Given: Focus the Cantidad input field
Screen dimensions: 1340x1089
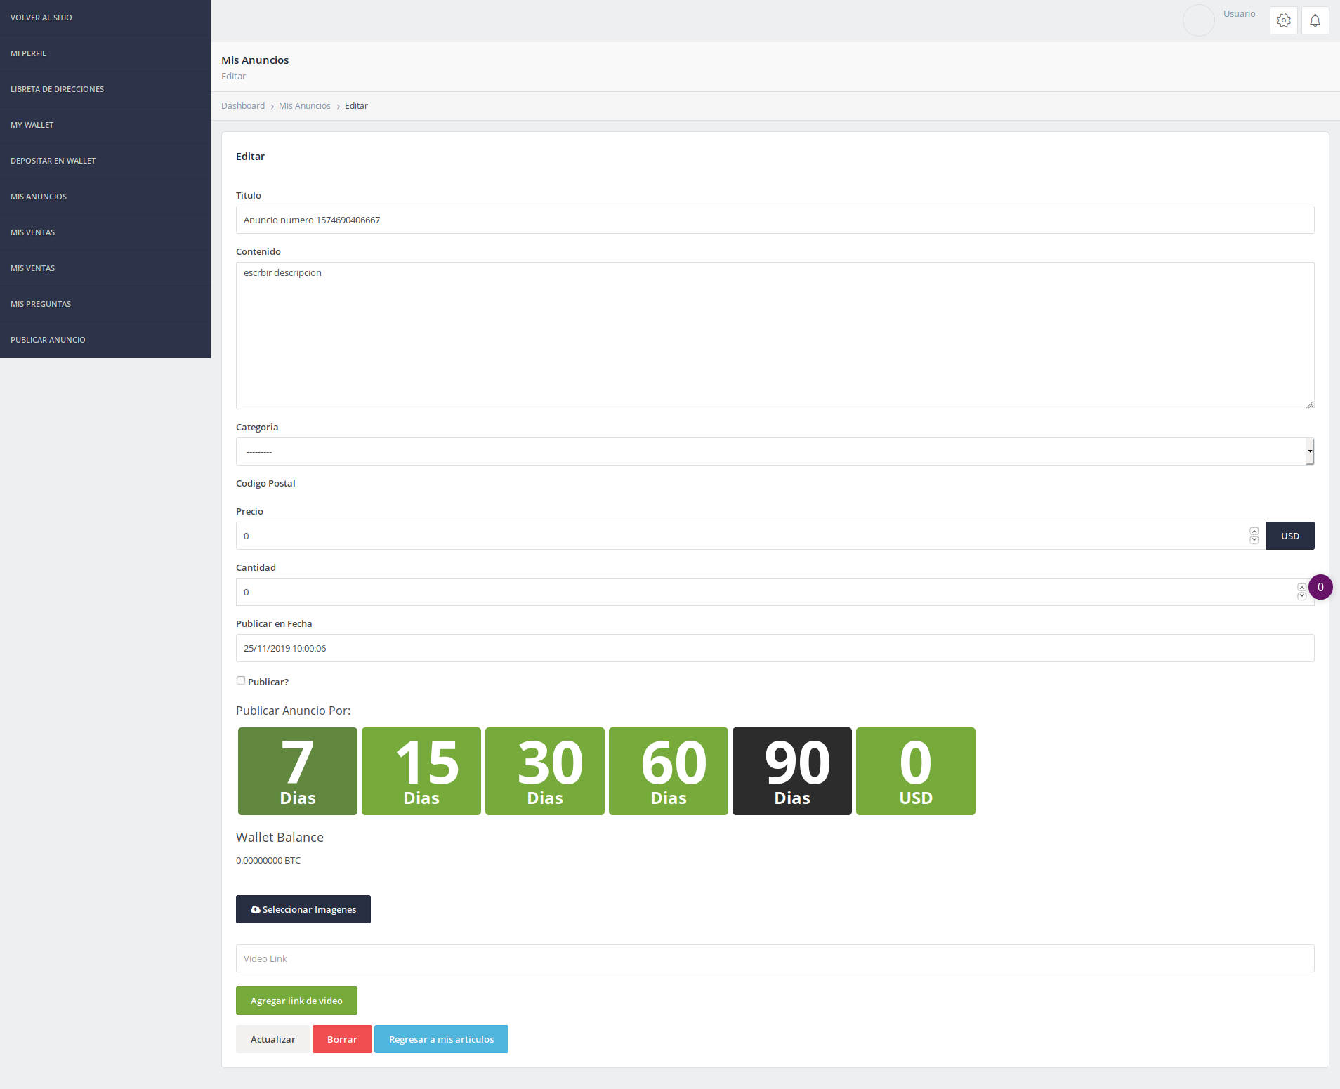Looking at the screenshot, I should click(775, 592).
